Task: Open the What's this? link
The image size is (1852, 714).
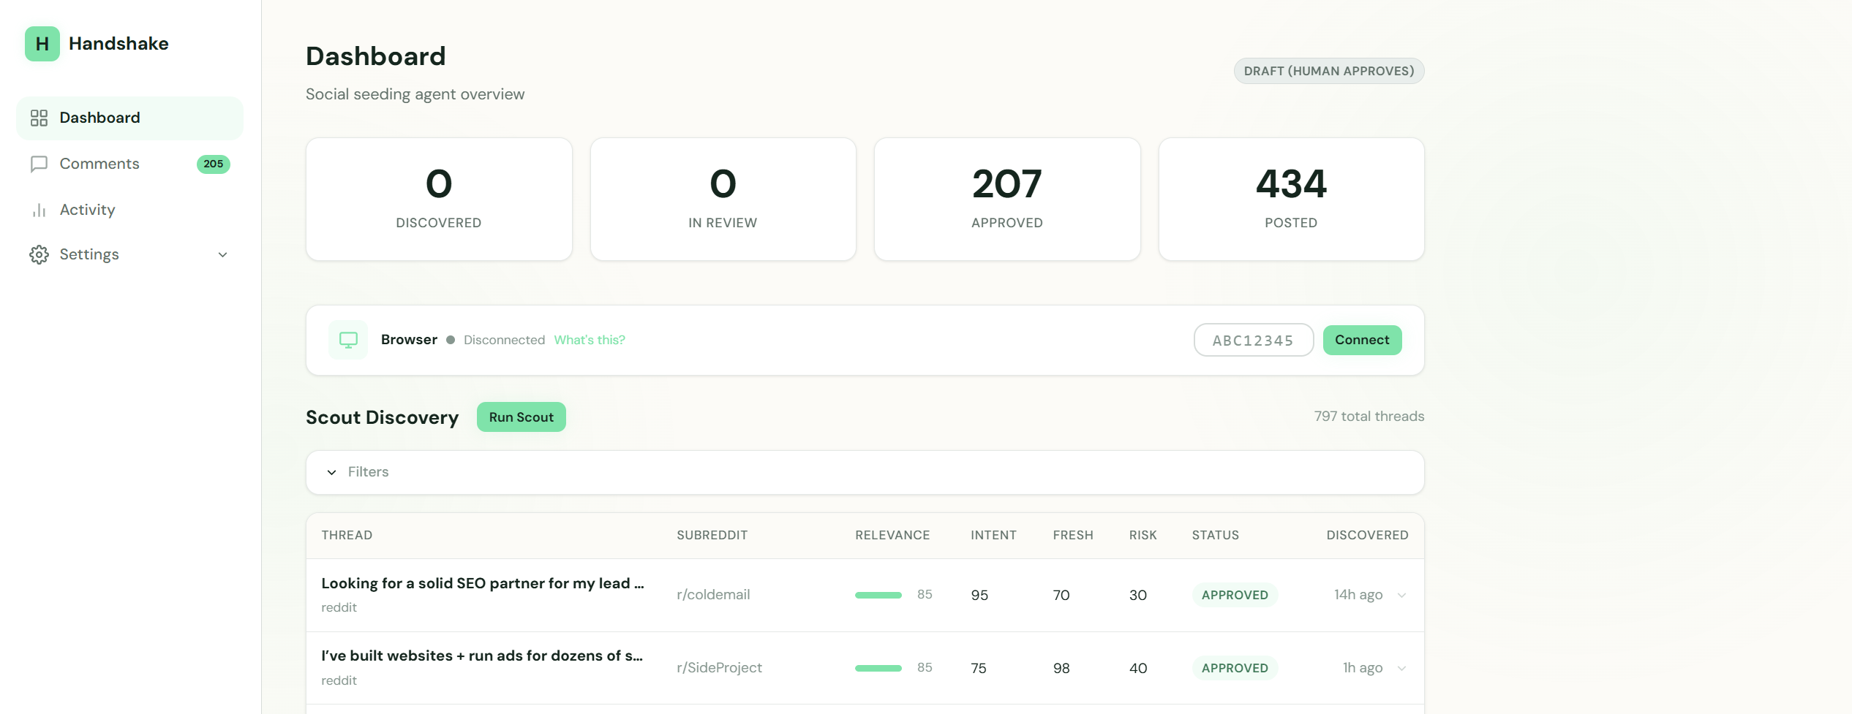Action: [590, 339]
